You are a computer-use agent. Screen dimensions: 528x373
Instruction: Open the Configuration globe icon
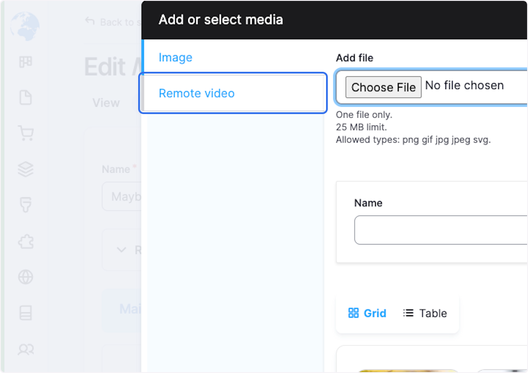26,277
